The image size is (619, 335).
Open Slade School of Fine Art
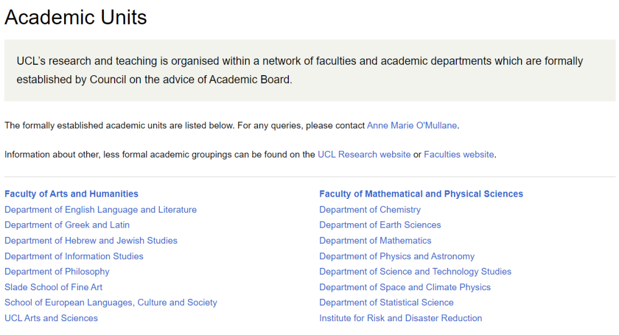click(x=53, y=287)
